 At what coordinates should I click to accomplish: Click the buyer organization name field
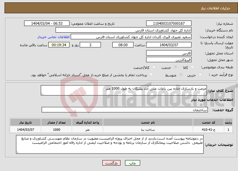coord(124,30)
